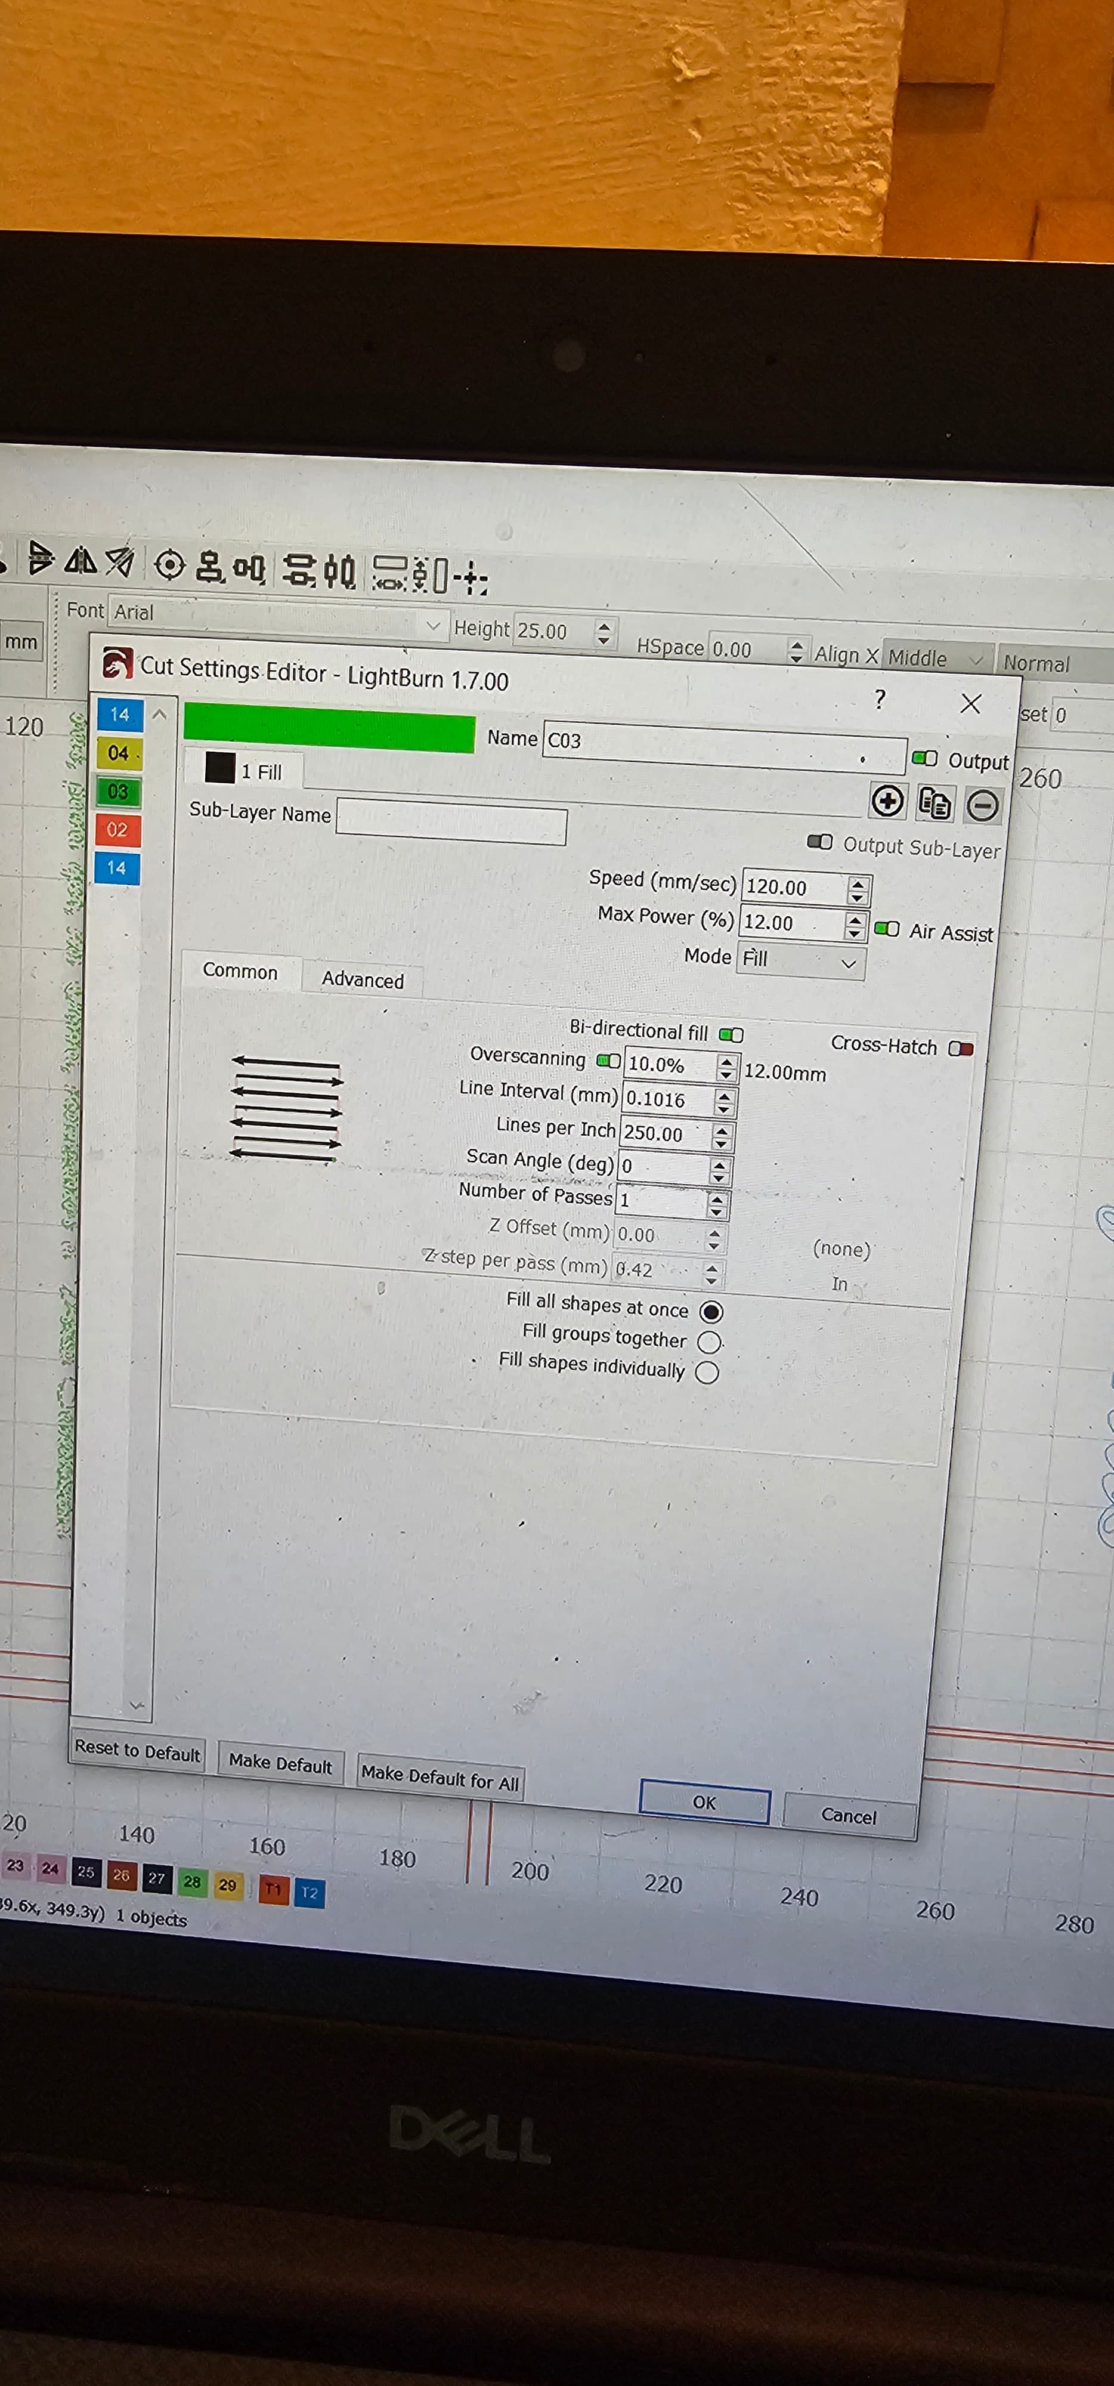Toggle the Output switch for layer C03

click(924, 758)
